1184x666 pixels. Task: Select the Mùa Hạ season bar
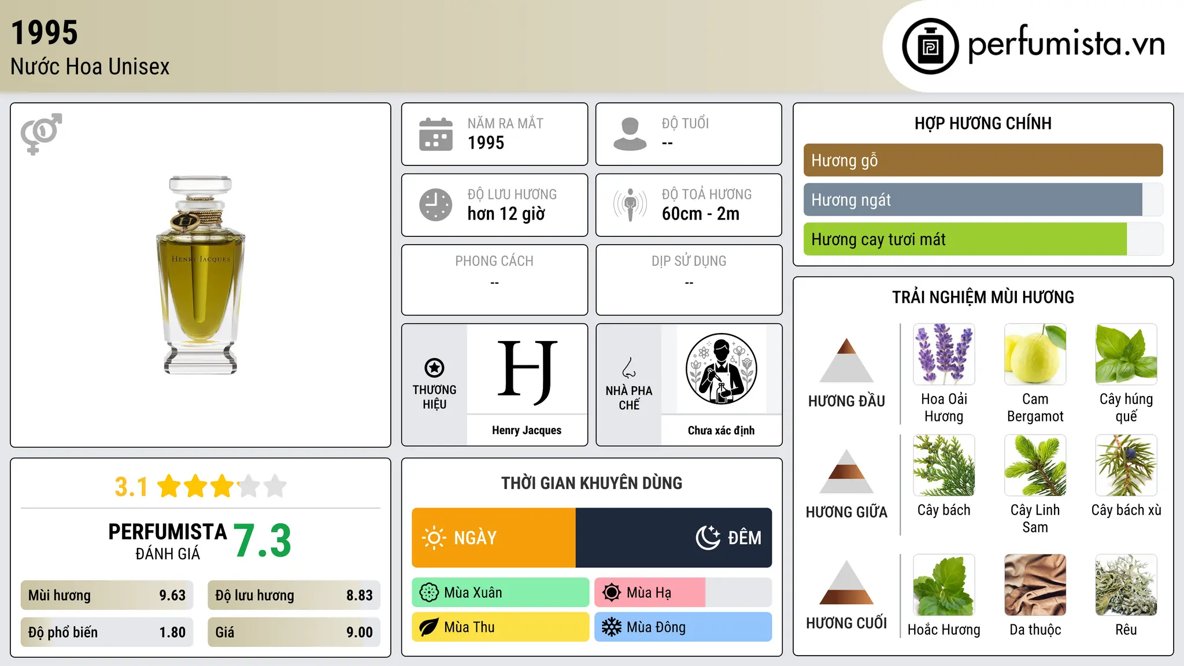click(683, 593)
